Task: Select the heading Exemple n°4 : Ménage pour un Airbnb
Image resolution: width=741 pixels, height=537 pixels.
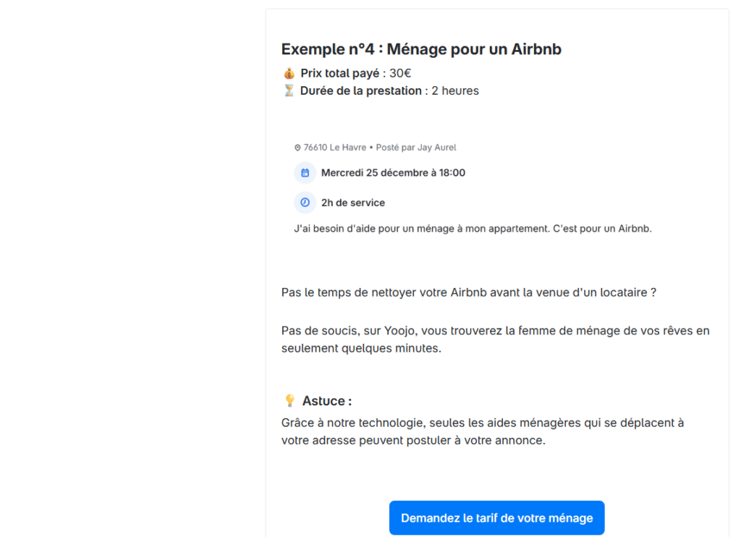Action: coord(421,48)
